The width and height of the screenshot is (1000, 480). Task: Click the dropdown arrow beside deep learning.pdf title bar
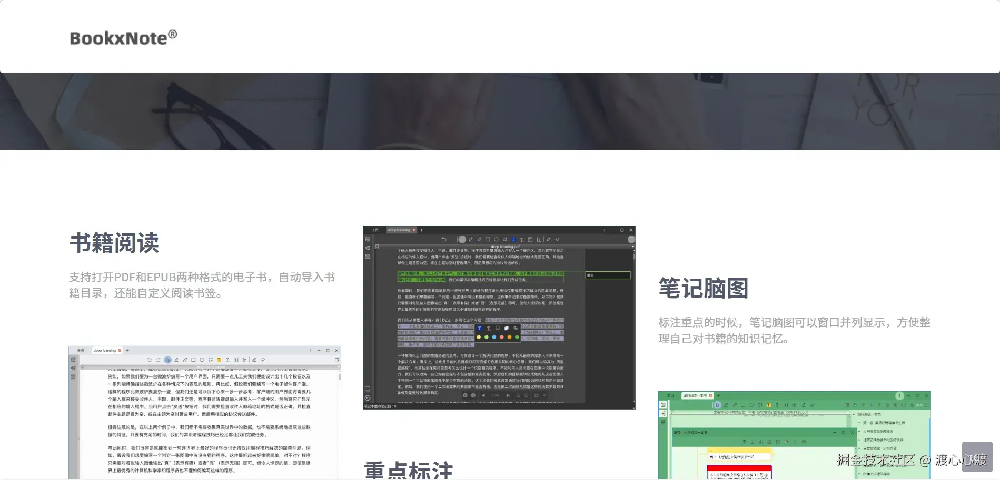click(x=633, y=246)
